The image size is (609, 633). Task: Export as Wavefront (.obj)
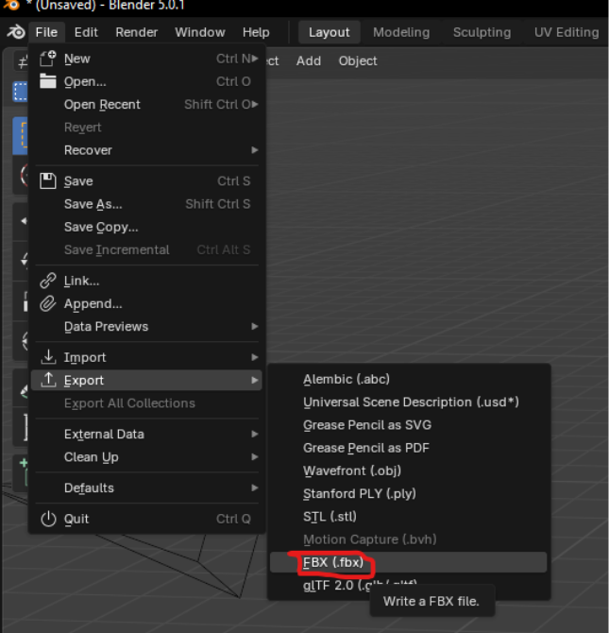coord(409,470)
